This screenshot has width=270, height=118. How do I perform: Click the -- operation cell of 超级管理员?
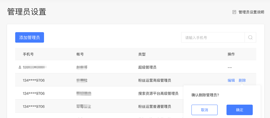tap(230, 67)
